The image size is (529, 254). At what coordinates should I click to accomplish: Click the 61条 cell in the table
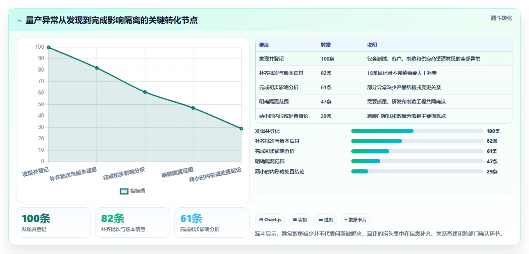[x=326, y=88]
